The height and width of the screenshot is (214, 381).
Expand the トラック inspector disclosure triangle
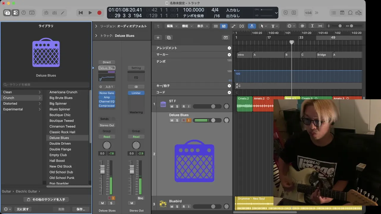pyautogui.click(x=96, y=36)
